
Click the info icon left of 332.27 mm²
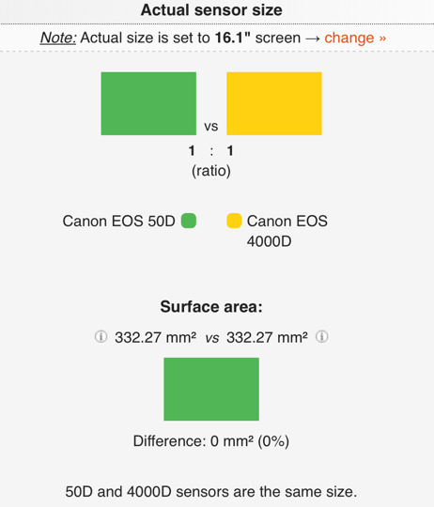(101, 337)
